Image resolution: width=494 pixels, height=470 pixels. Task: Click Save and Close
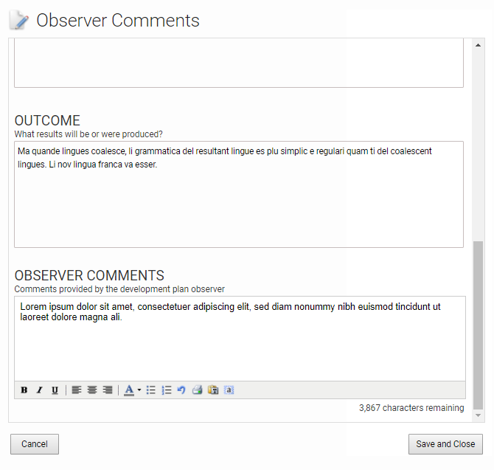[445, 444]
